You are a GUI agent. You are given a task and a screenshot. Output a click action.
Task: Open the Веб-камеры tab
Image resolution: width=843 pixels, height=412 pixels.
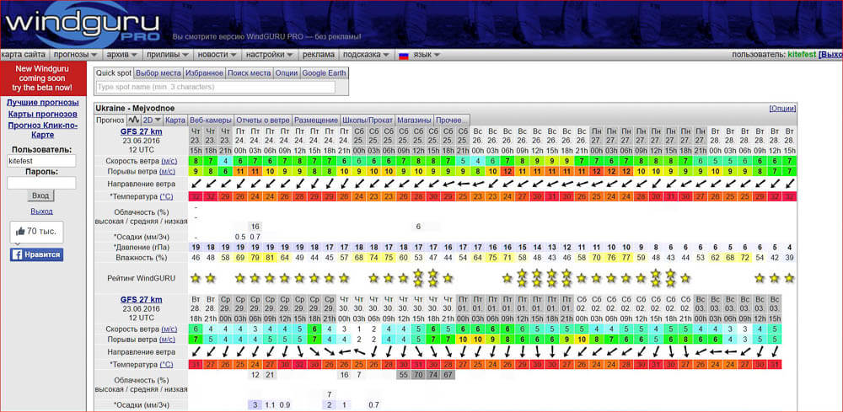coord(211,120)
